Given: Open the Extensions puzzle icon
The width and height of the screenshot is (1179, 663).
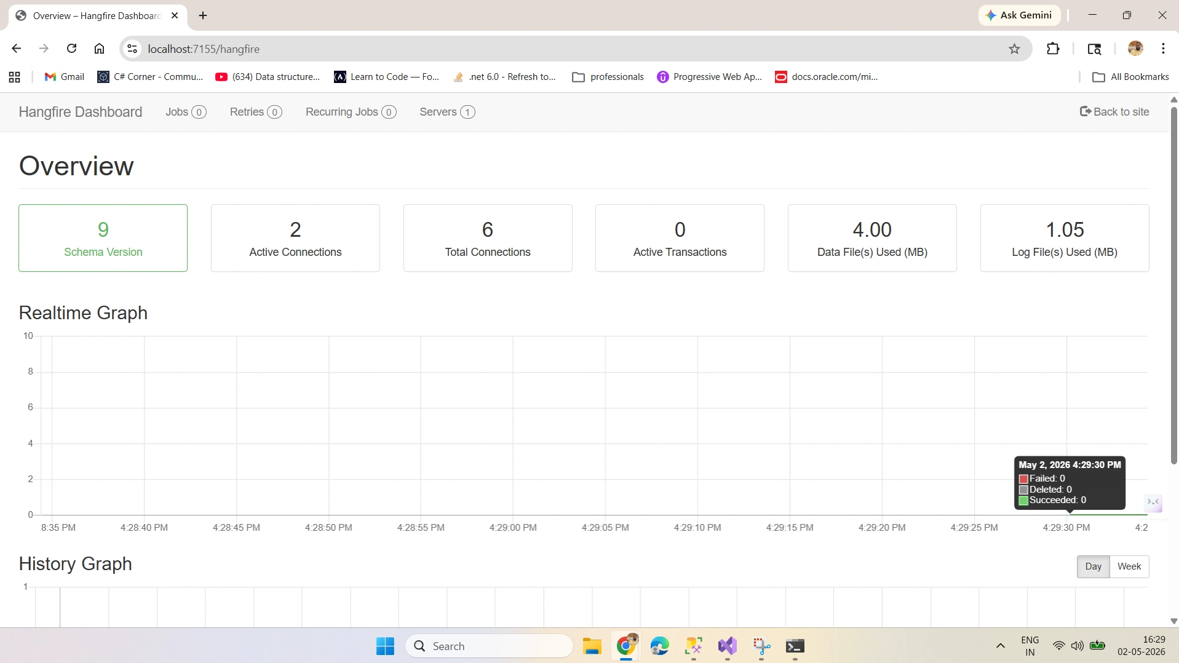Looking at the screenshot, I should tap(1053, 49).
